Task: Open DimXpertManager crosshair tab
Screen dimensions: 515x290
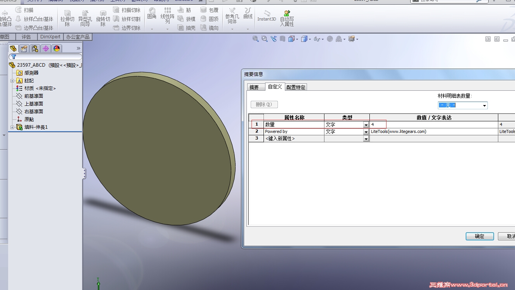Action: click(x=46, y=48)
